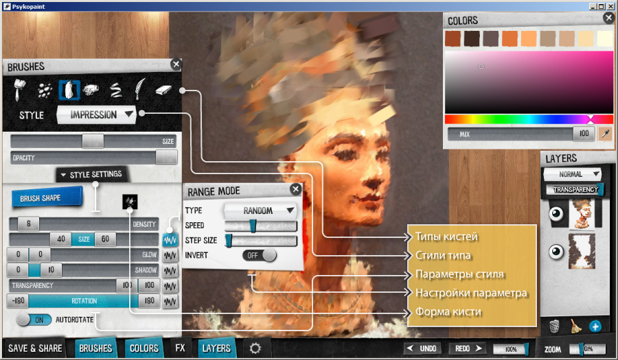Select the tan beige color swatch
The height and width of the screenshot is (360, 618).
point(547,38)
